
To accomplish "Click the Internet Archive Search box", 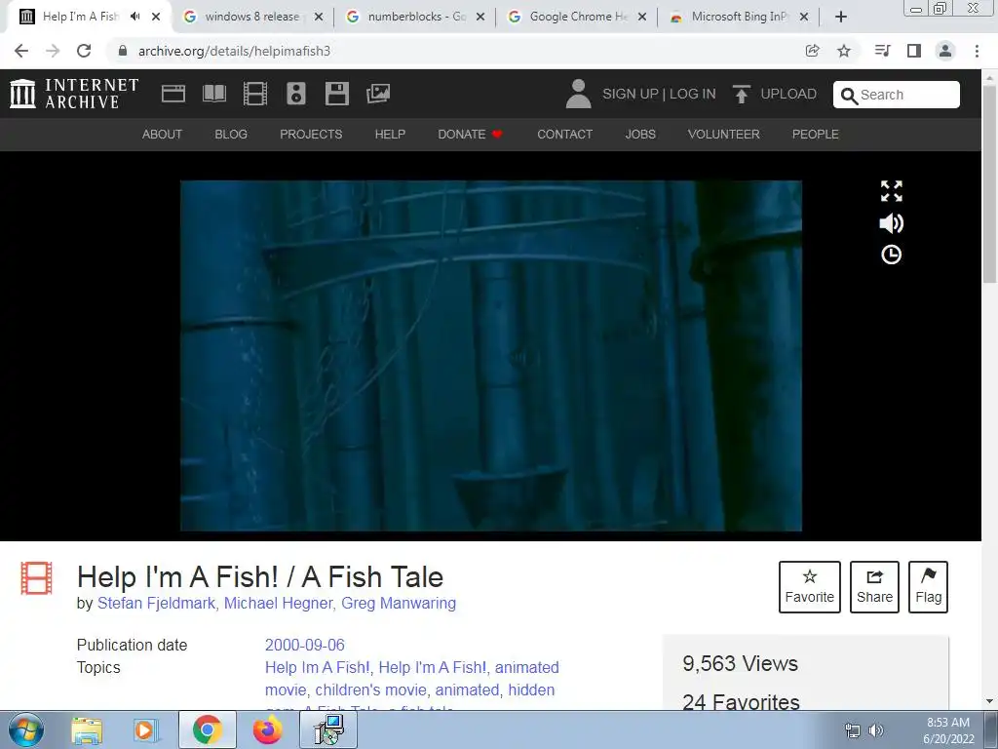I will coord(897,95).
